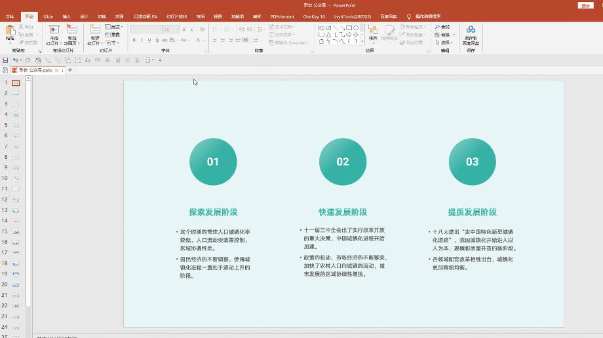Click the Select cursor button
The height and width of the screenshot is (338, 603).
pyautogui.click(x=444, y=42)
